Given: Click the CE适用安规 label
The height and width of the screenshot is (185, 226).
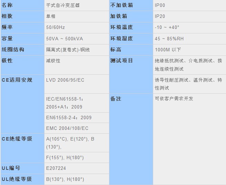Looking at the screenshot, I should 17,80.
